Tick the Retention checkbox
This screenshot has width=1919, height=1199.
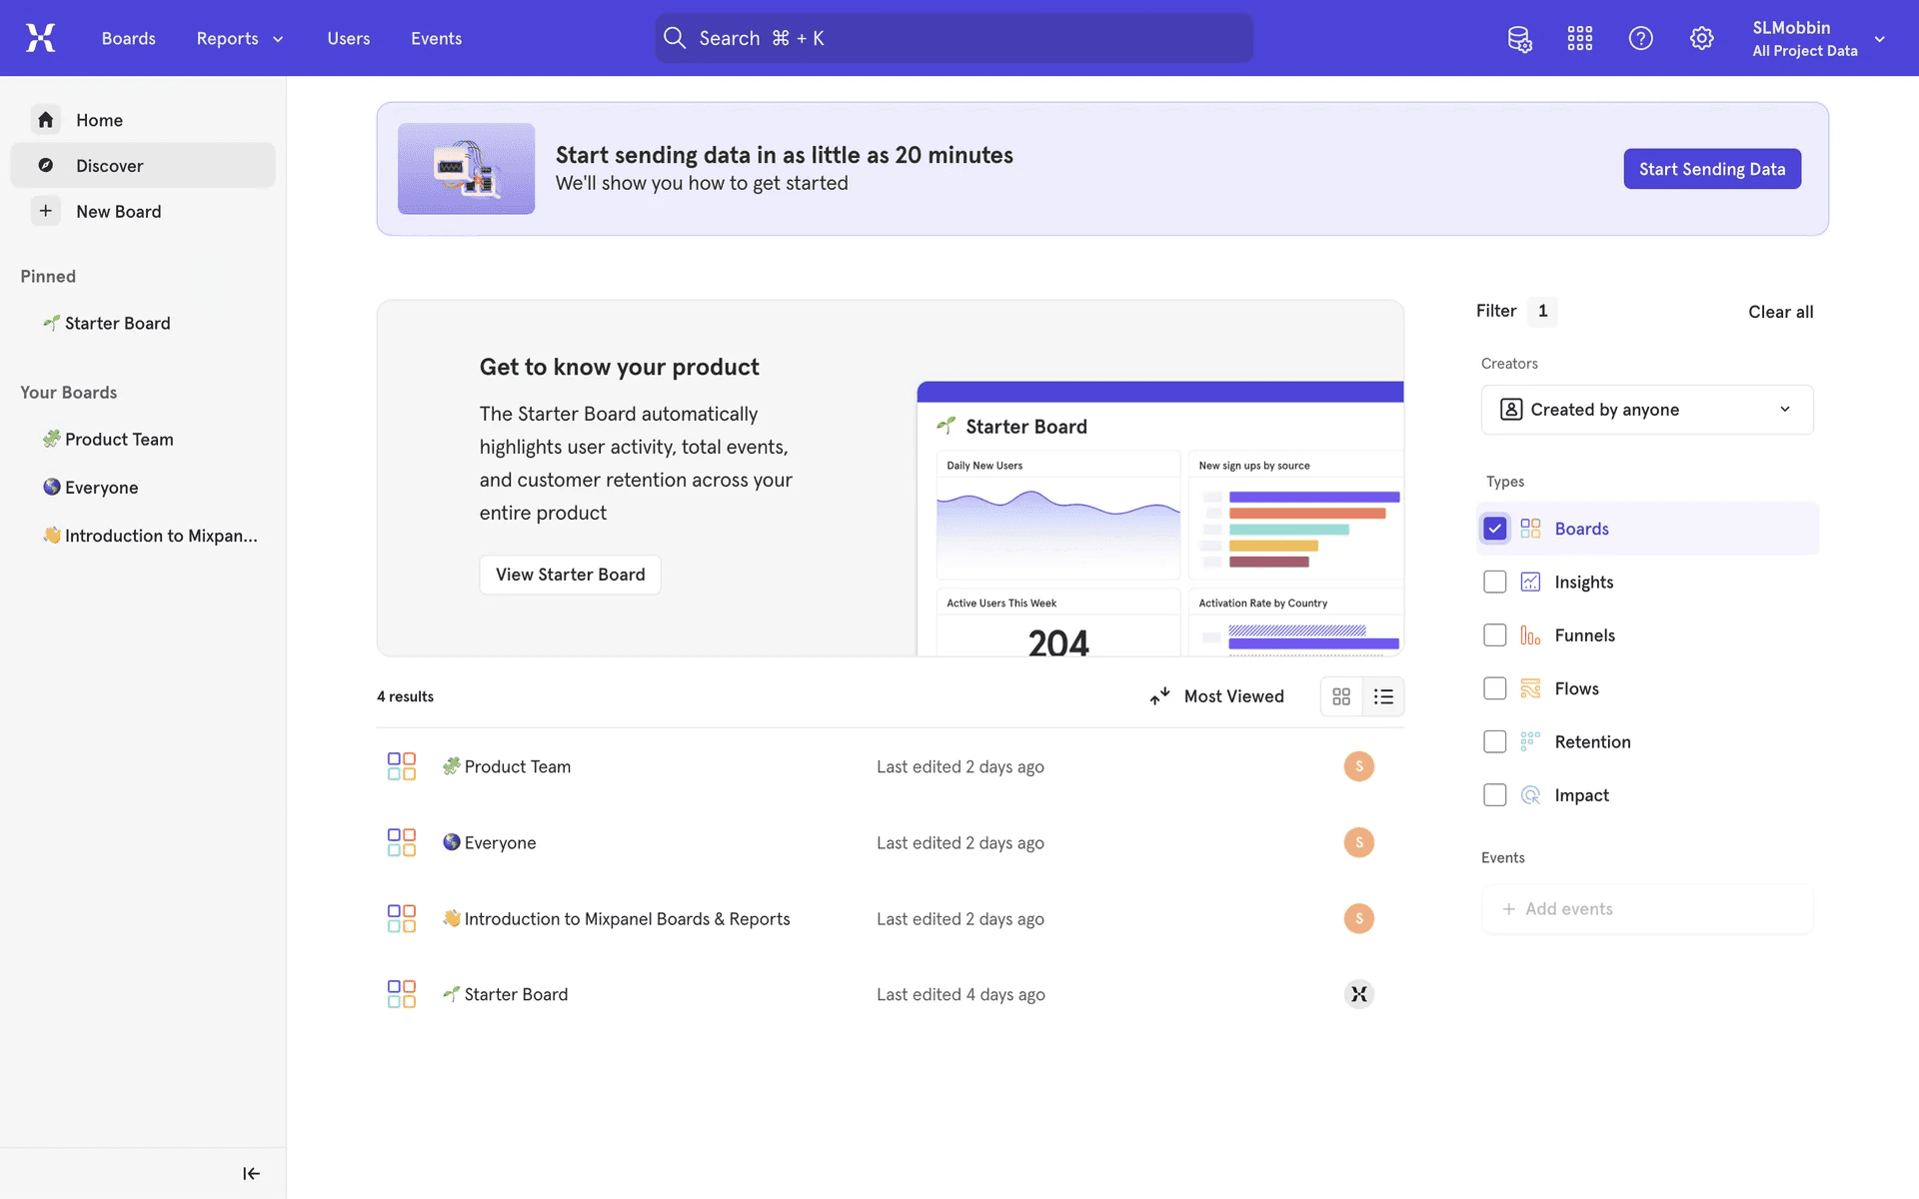(1494, 741)
